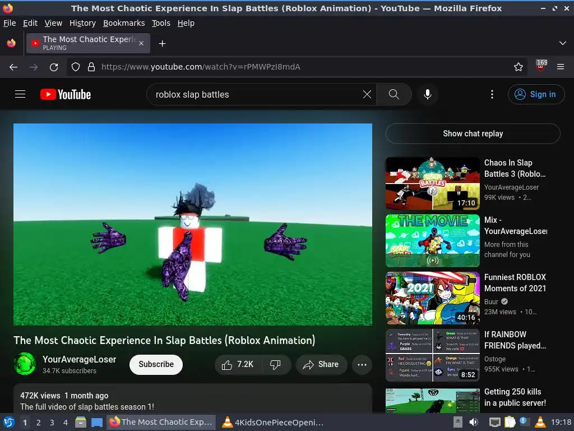
Task: Open the YourAverageLoser channel avatar
Action: pyautogui.click(x=25, y=364)
